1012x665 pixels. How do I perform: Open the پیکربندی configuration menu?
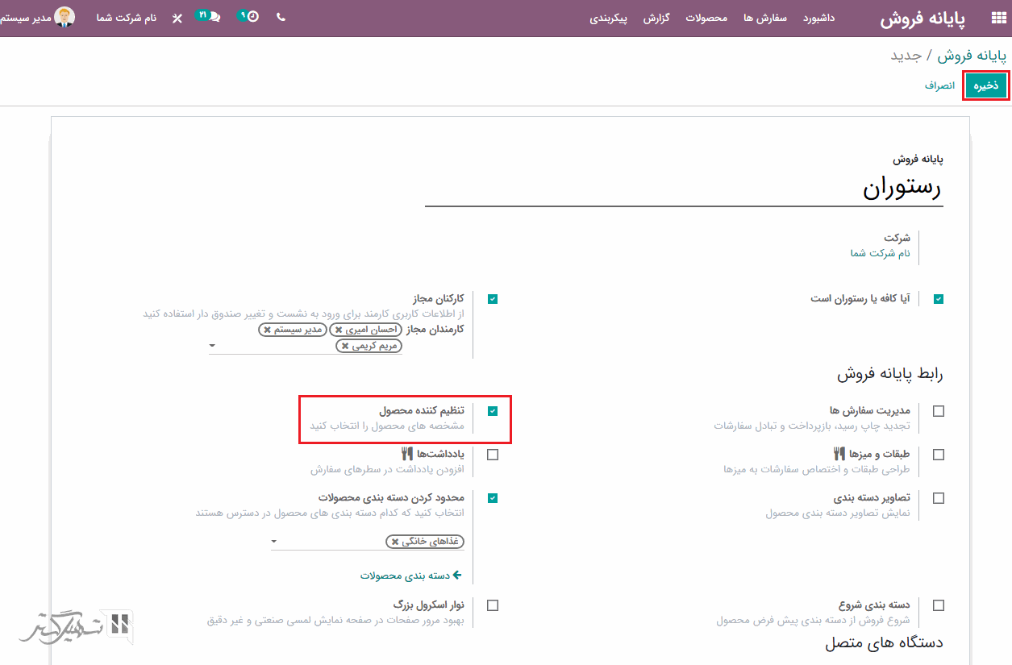pyautogui.click(x=609, y=18)
